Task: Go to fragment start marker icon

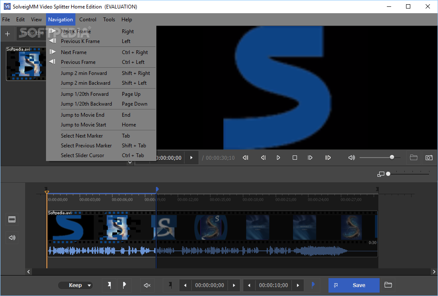Action: point(170,285)
